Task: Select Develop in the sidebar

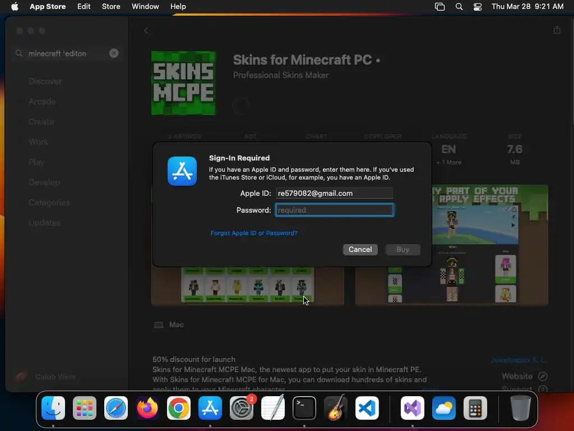Action: coord(44,182)
